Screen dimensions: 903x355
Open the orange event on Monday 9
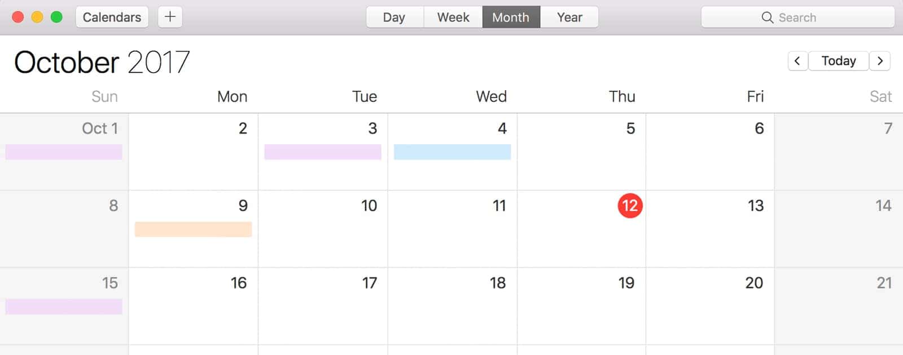point(193,229)
